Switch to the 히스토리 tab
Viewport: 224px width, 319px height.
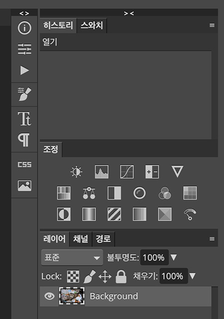point(58,25)
